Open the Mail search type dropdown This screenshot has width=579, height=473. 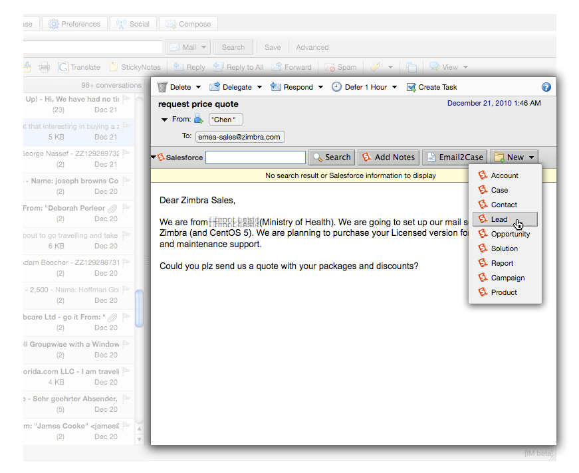[188, 47]
